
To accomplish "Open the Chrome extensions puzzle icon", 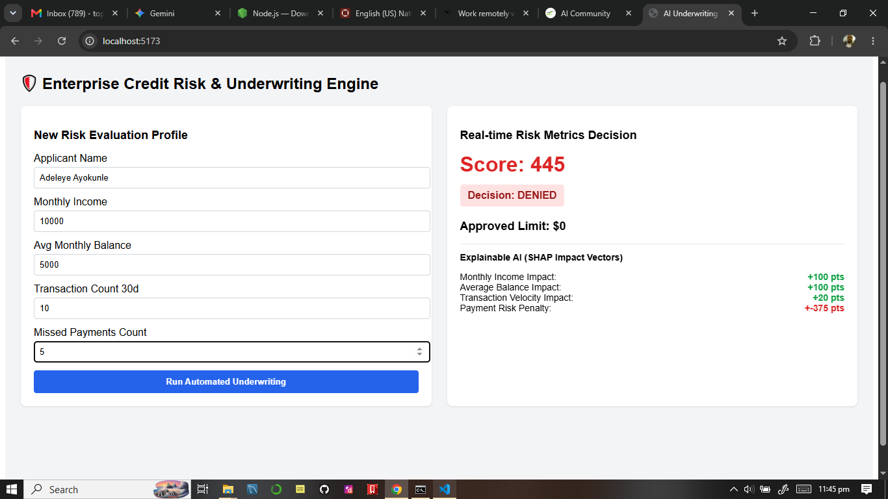I will click(x=815, y=41).
